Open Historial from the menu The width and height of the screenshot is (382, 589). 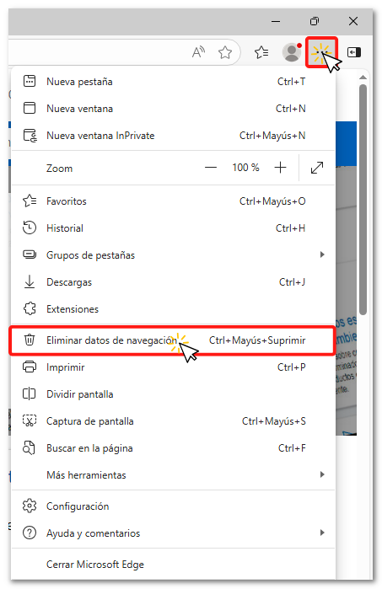pyautogui.click(x=173, y=228)
